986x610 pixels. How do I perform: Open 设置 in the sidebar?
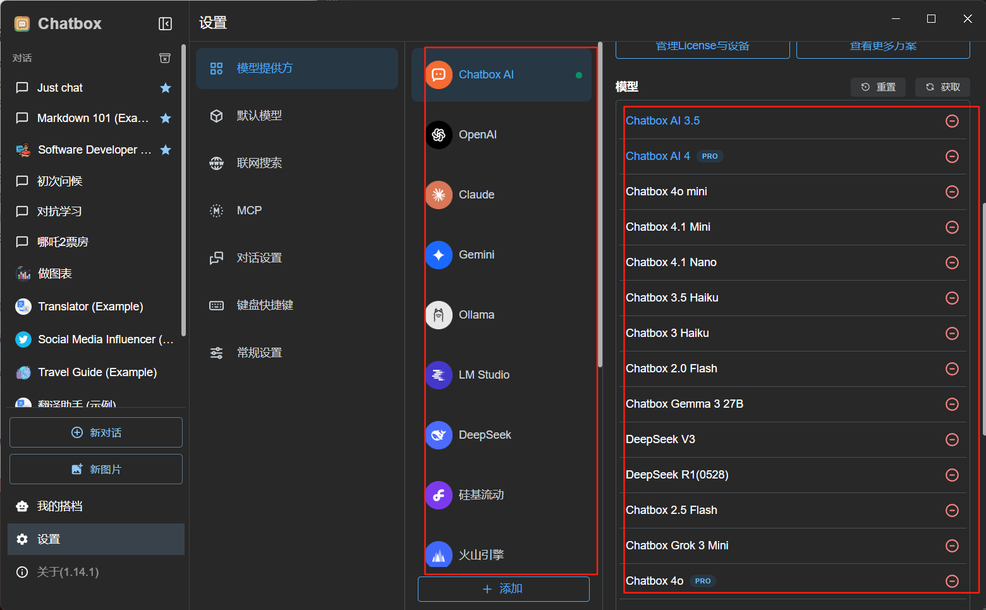[96, 539]
